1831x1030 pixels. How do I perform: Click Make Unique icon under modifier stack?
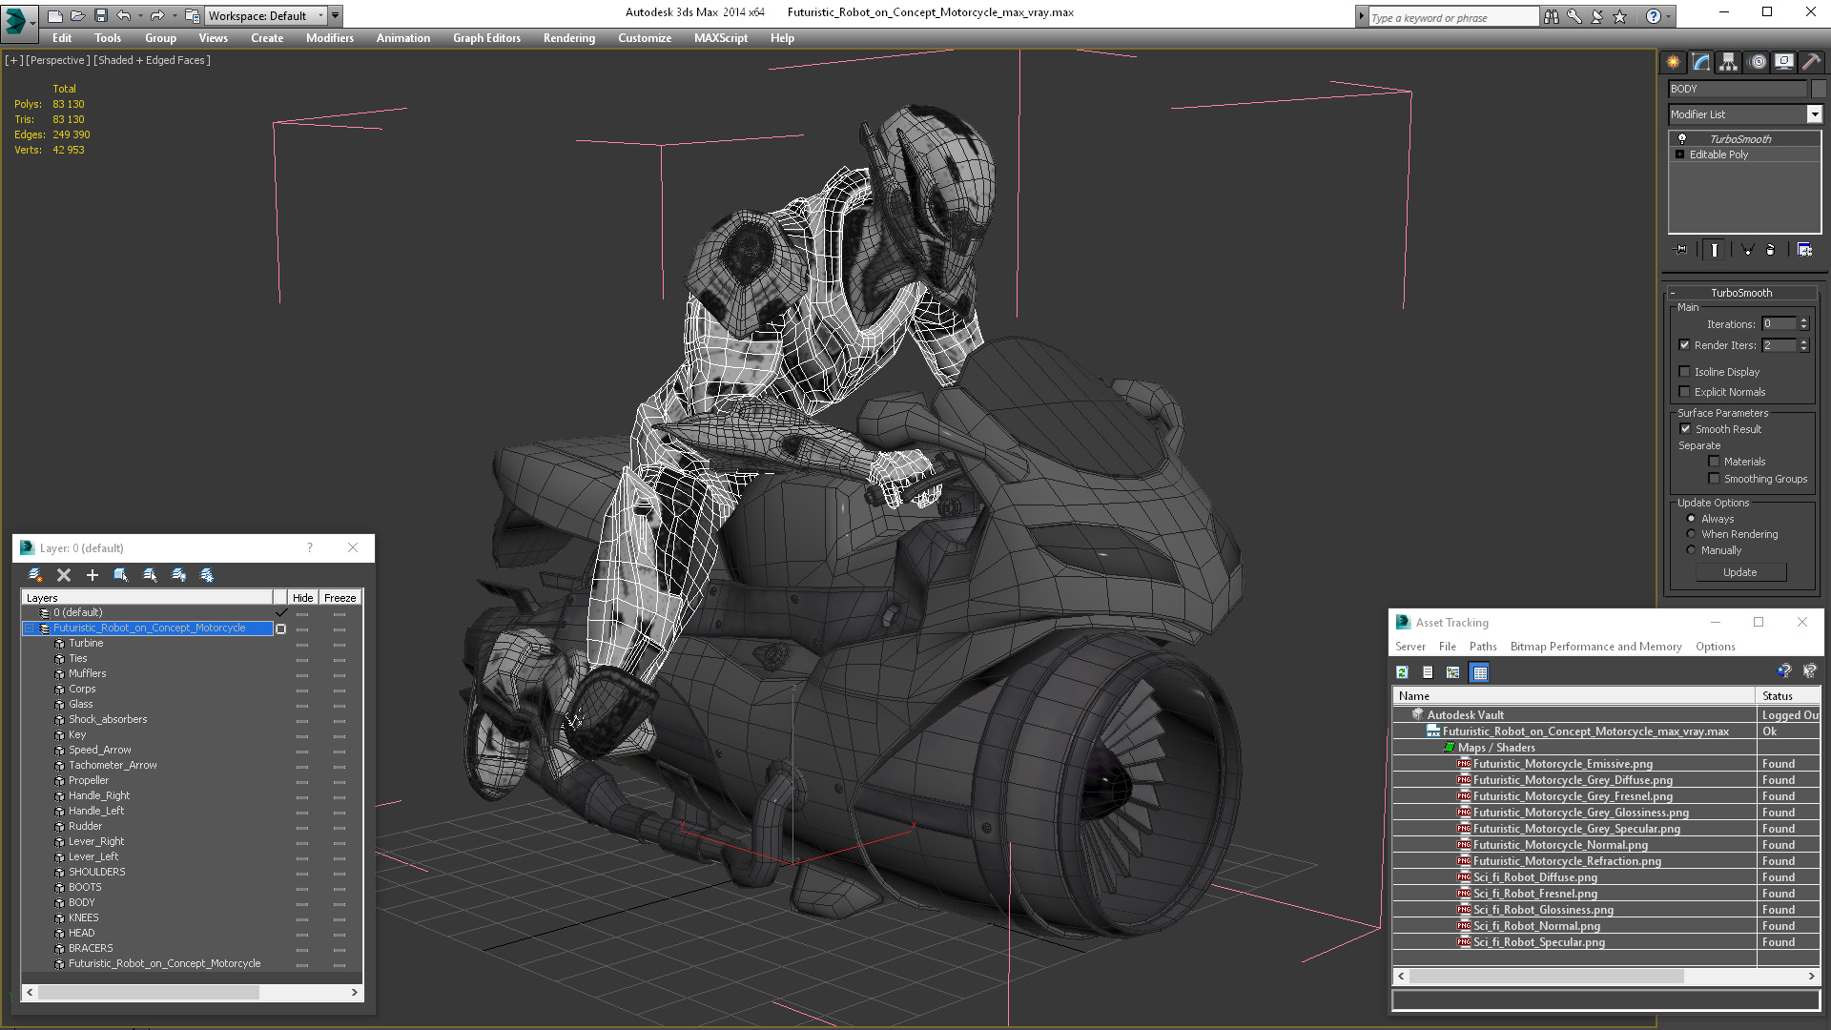[x=1747, y=250]
